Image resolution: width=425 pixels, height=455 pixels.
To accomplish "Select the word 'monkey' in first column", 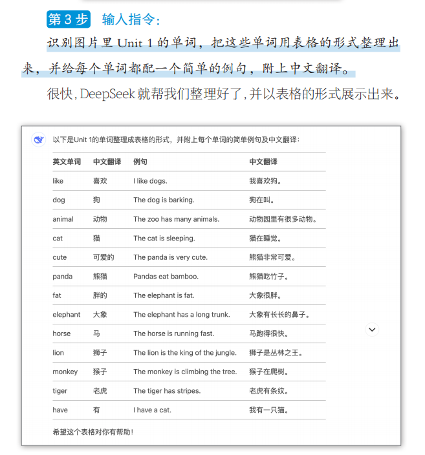I will (65, 372).
